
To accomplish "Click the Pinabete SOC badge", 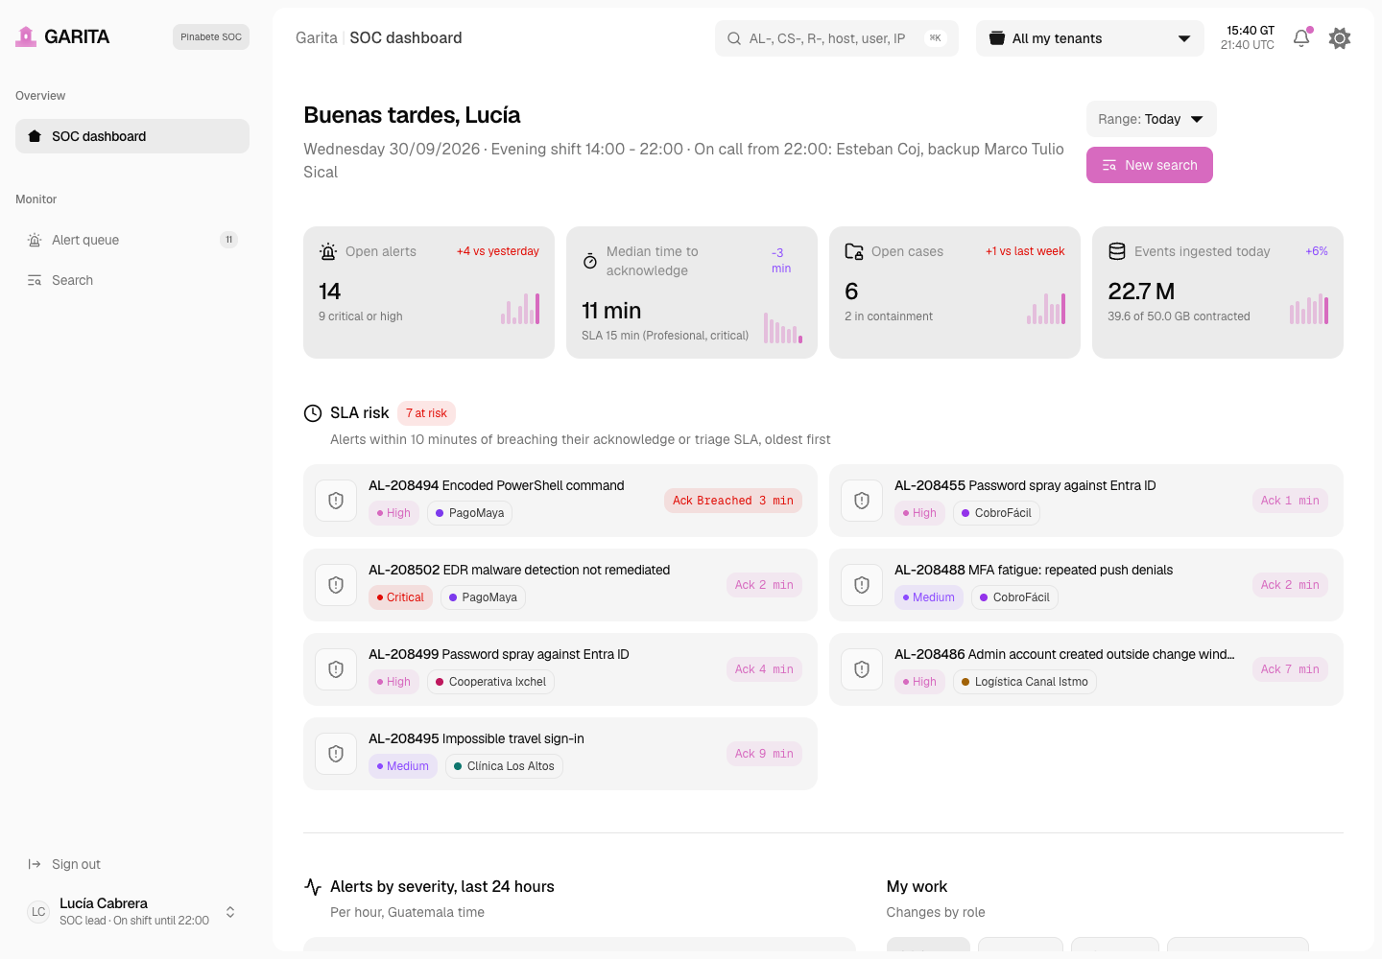I will click(x=211, y=37).
